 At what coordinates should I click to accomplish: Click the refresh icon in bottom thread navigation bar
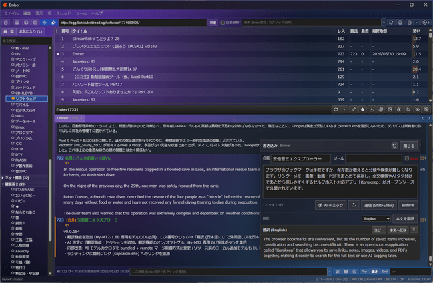[354, 272]
